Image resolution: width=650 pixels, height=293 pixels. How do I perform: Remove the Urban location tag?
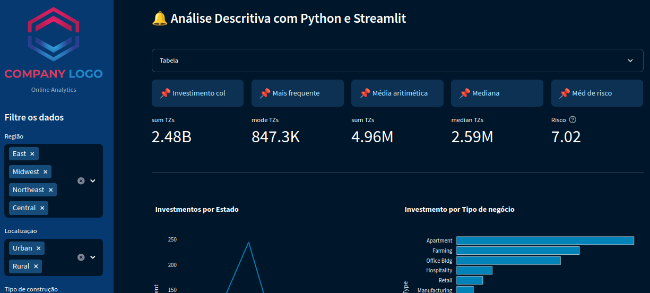tap(39, 248)
